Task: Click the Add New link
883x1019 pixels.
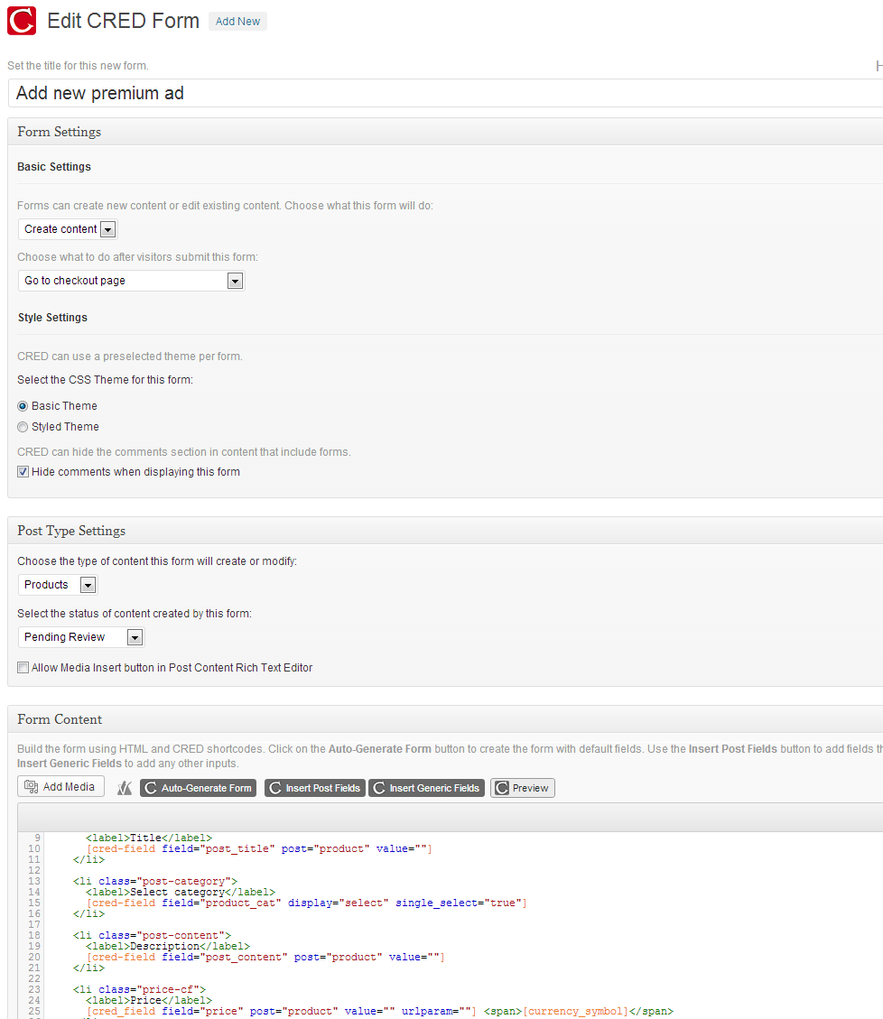Action: 237,22
